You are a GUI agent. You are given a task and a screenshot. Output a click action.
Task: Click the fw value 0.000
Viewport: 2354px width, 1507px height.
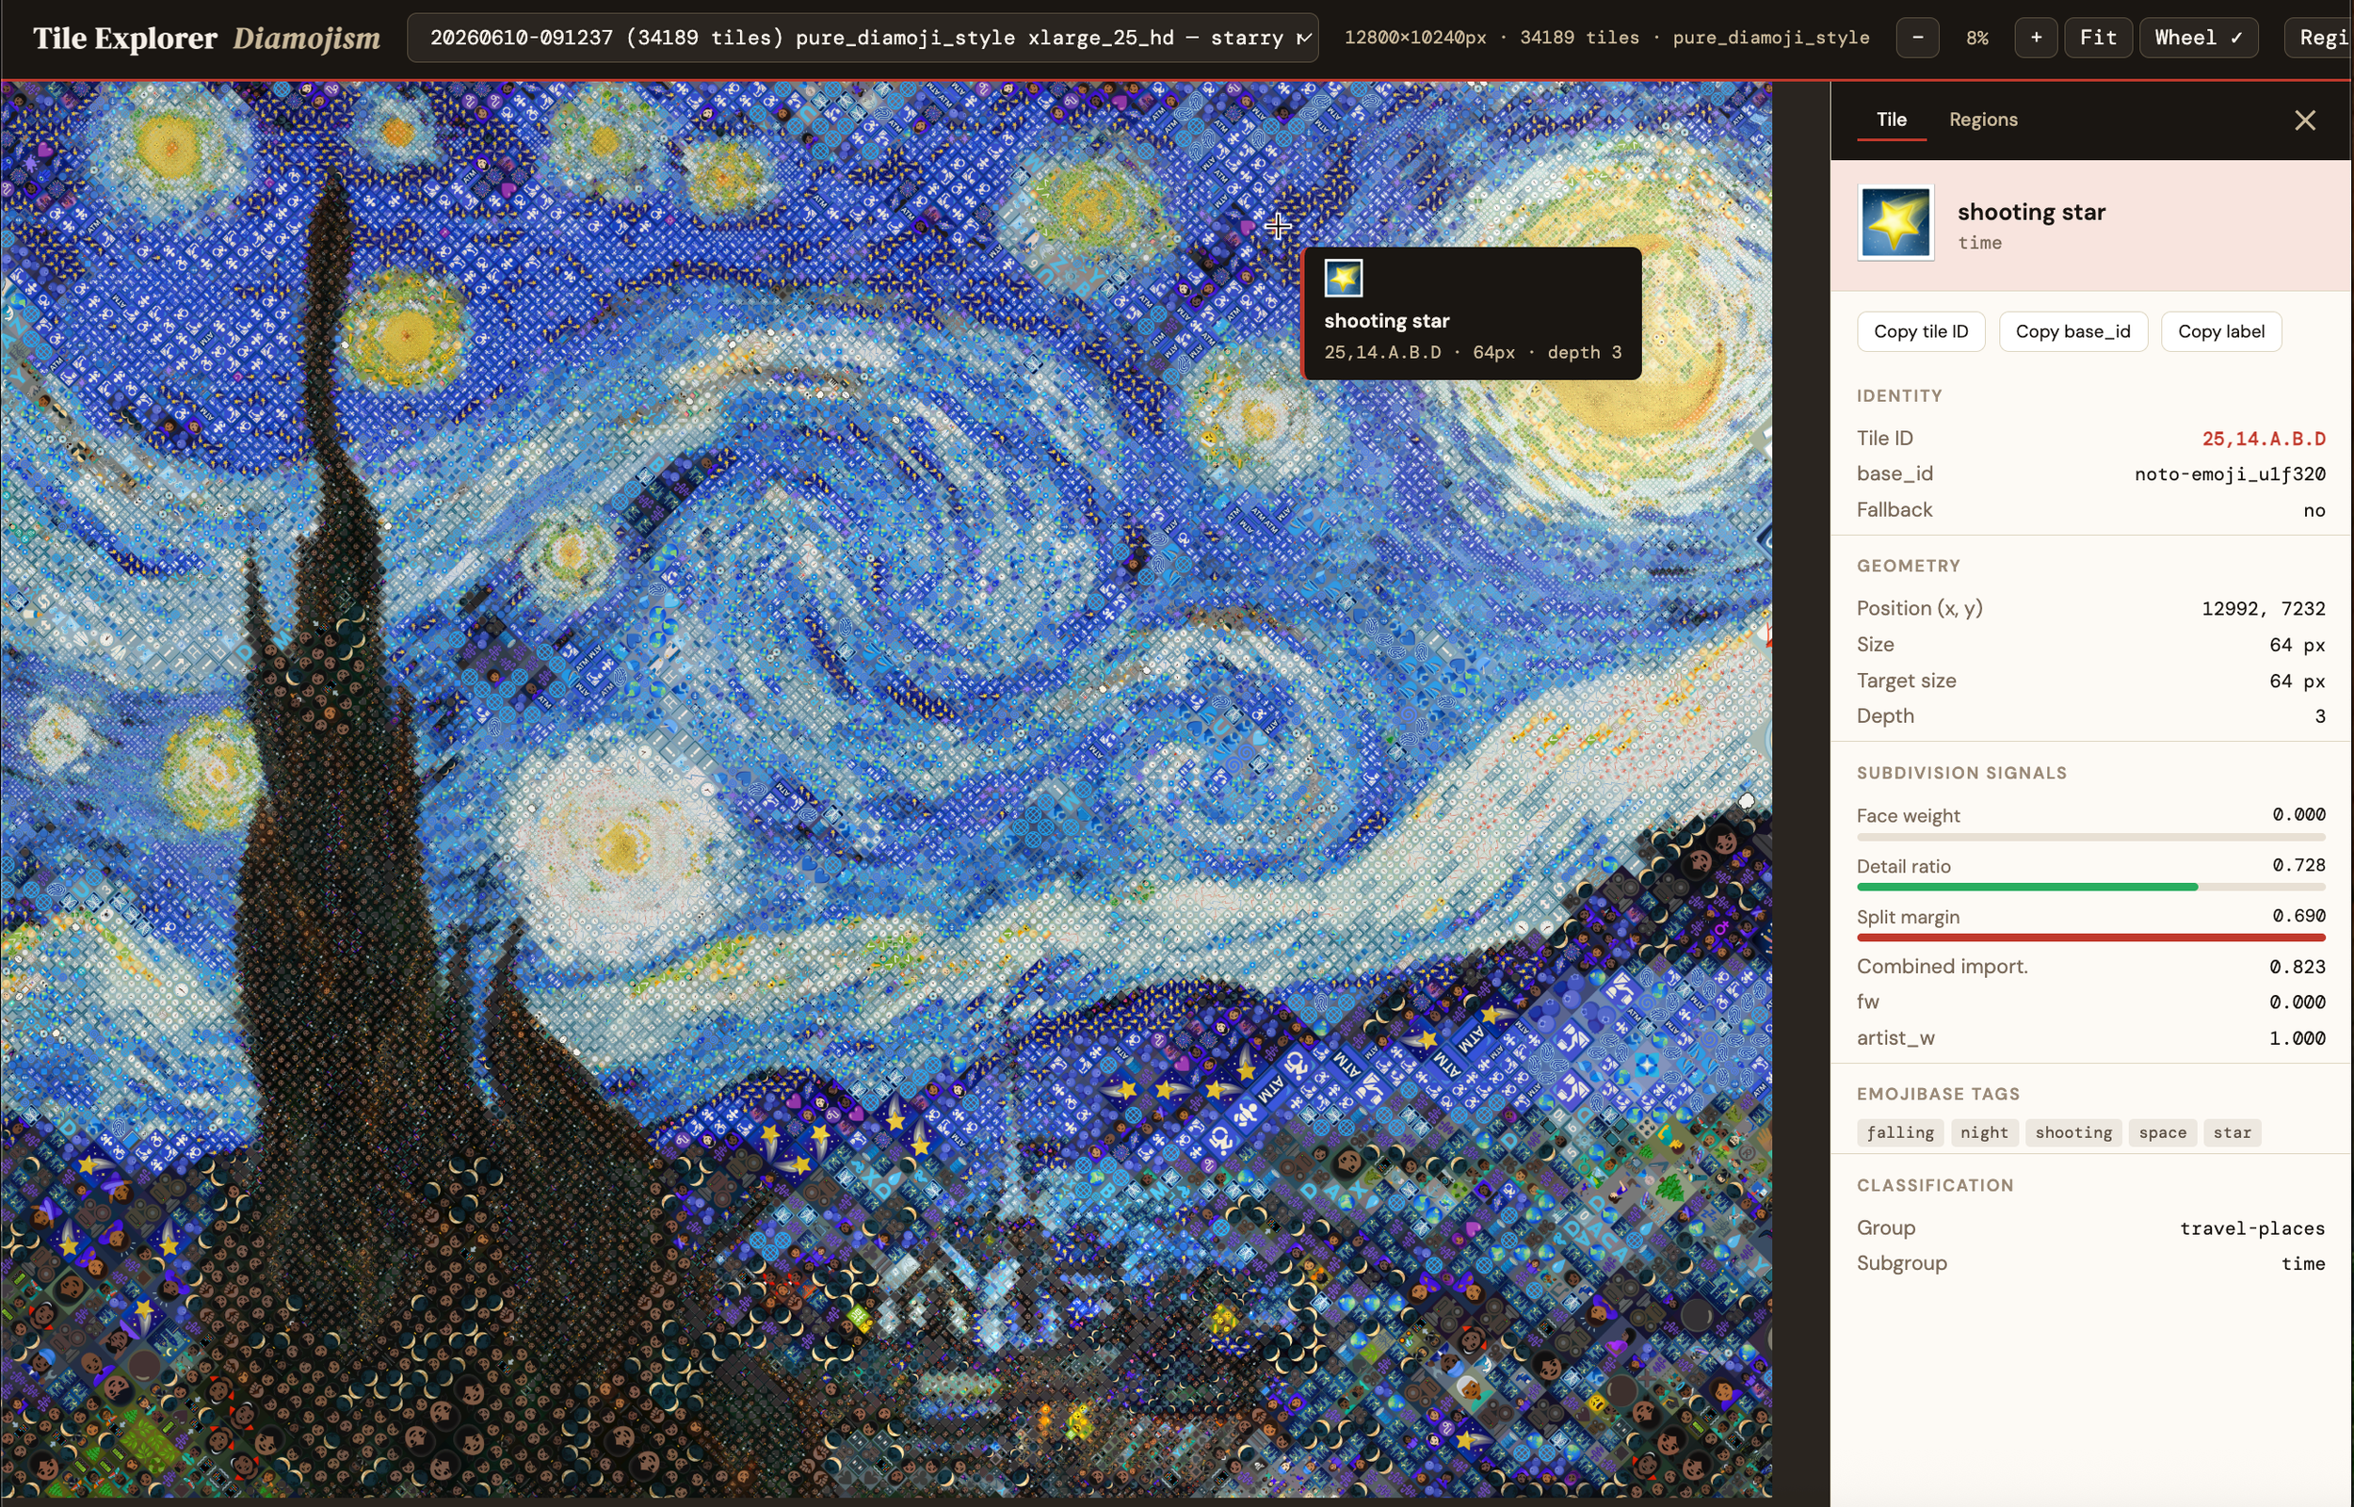pyautogui.click(x=2297, y=1002)
